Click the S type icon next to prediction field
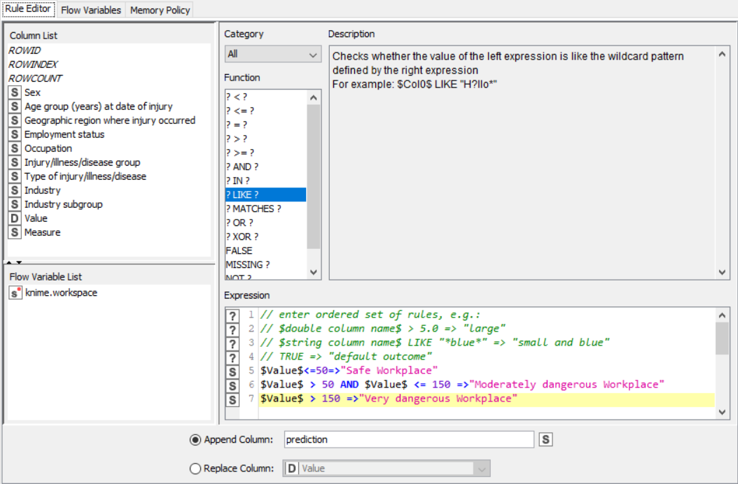The height and width of the screenshot is (484, 738). pyautogui.click(x=545, y=439)
